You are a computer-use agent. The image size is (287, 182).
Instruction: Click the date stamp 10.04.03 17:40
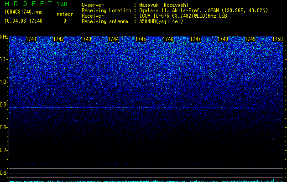pyautogui.click(x=23, y=21)
